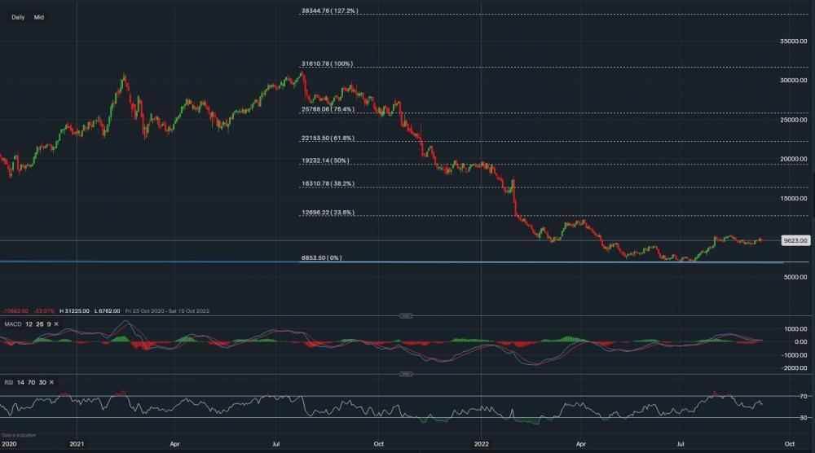Click the 23.6% Fibonacci level label
Viewport: 815px width, 453px height.
(x=328, y=213)
